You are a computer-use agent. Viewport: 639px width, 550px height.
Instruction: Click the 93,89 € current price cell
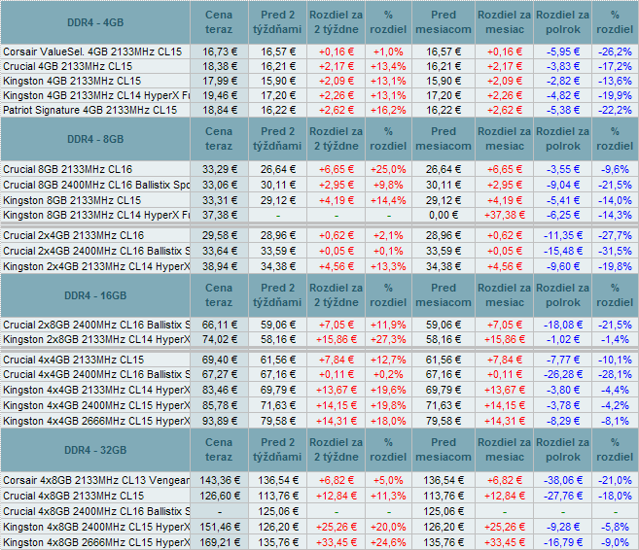pos(219,421)
